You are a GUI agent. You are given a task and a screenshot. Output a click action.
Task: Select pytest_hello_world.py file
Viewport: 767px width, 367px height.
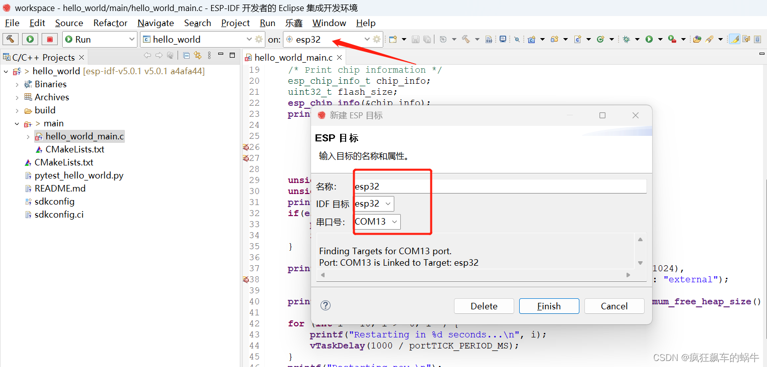pos(79,175)
